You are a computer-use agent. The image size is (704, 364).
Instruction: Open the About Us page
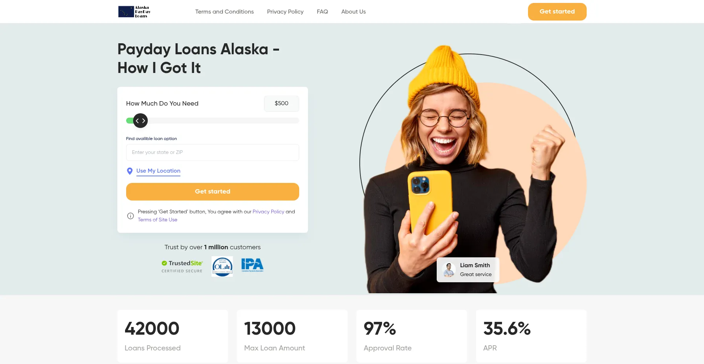[353, 12]
